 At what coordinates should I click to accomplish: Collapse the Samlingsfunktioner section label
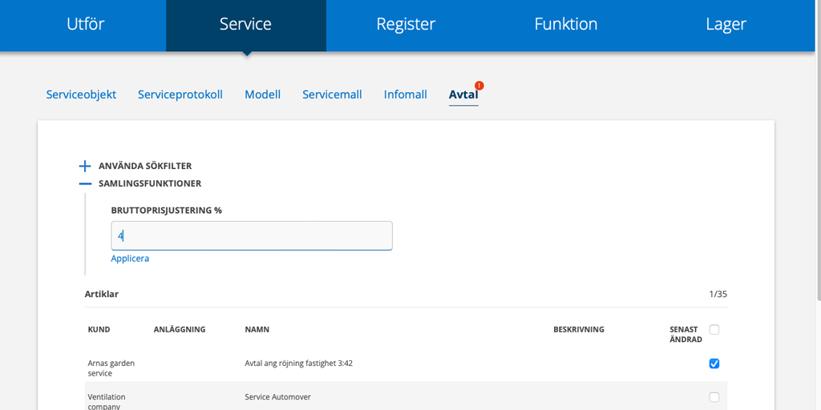tap(150, 183)
